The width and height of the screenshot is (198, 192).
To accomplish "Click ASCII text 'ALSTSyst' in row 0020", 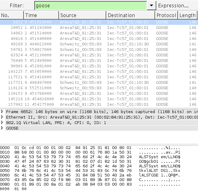I will [x=149, y=157].
